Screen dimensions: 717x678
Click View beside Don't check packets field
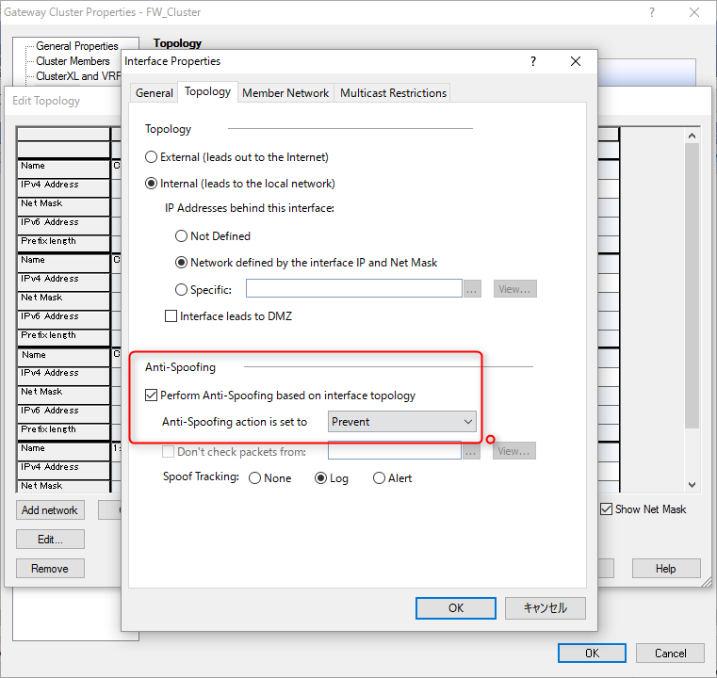(514, 451)
